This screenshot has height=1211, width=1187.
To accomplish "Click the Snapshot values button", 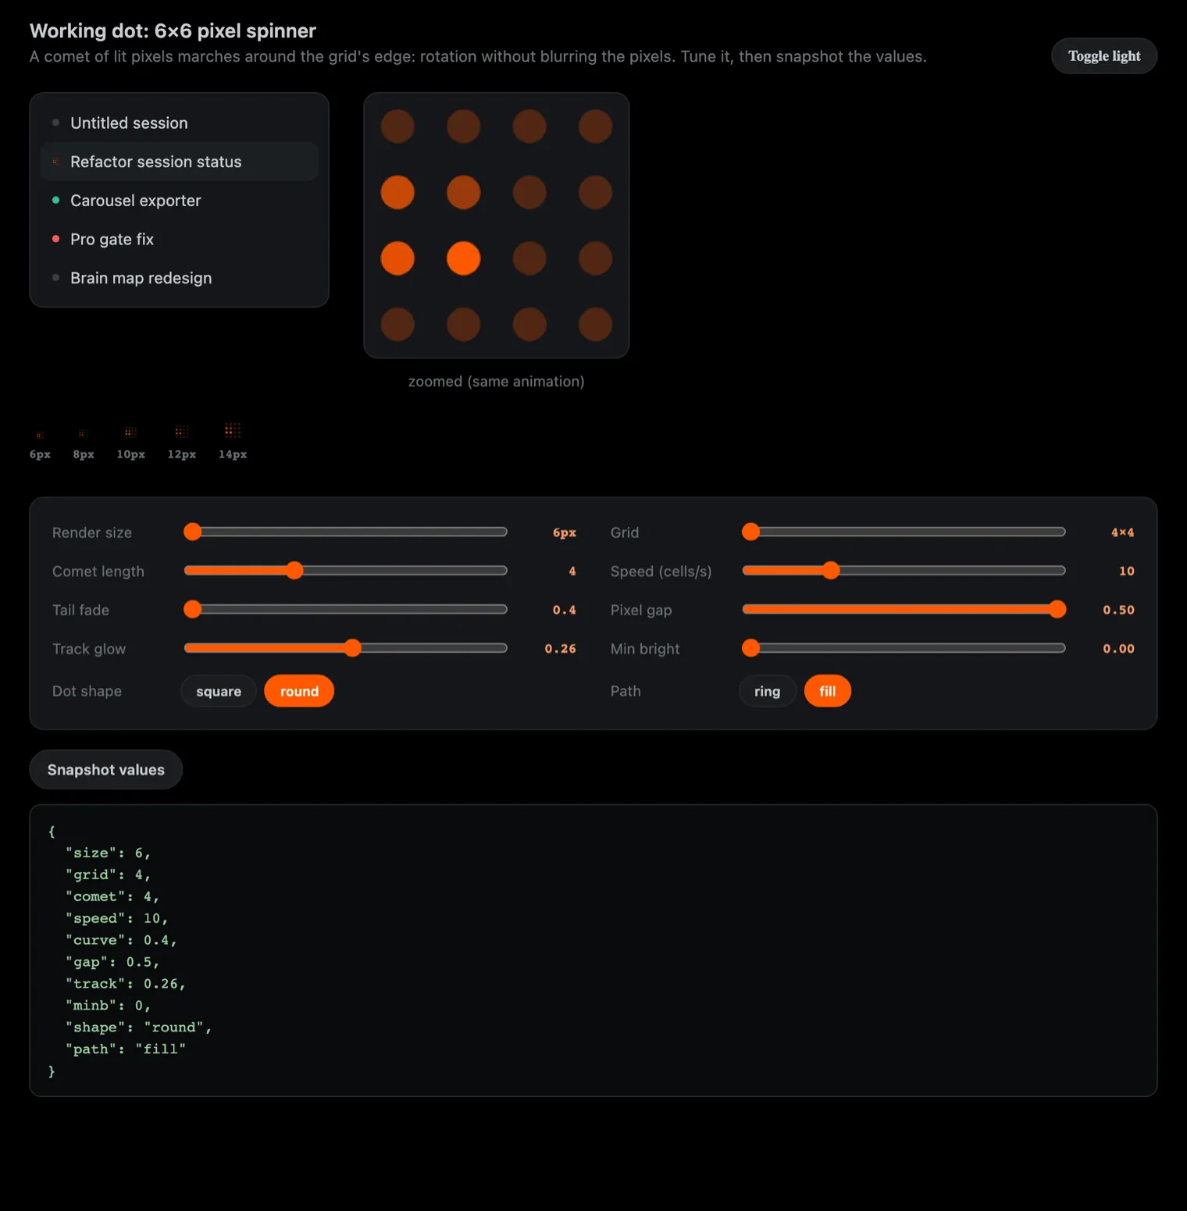I will [106, 770].
